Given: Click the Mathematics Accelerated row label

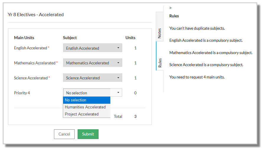Looking at the screenshot, I should click(x=35, y=63).
